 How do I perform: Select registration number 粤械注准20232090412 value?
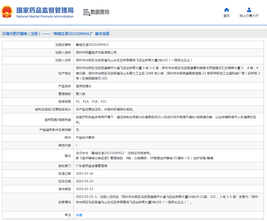point(92,45)
